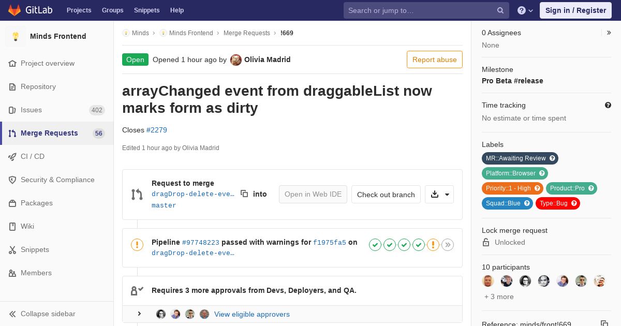Viewport: 621px width, 326px height.
Task: Click the Repository file icon
Action: pyautogui.click(x=12, y=87)
